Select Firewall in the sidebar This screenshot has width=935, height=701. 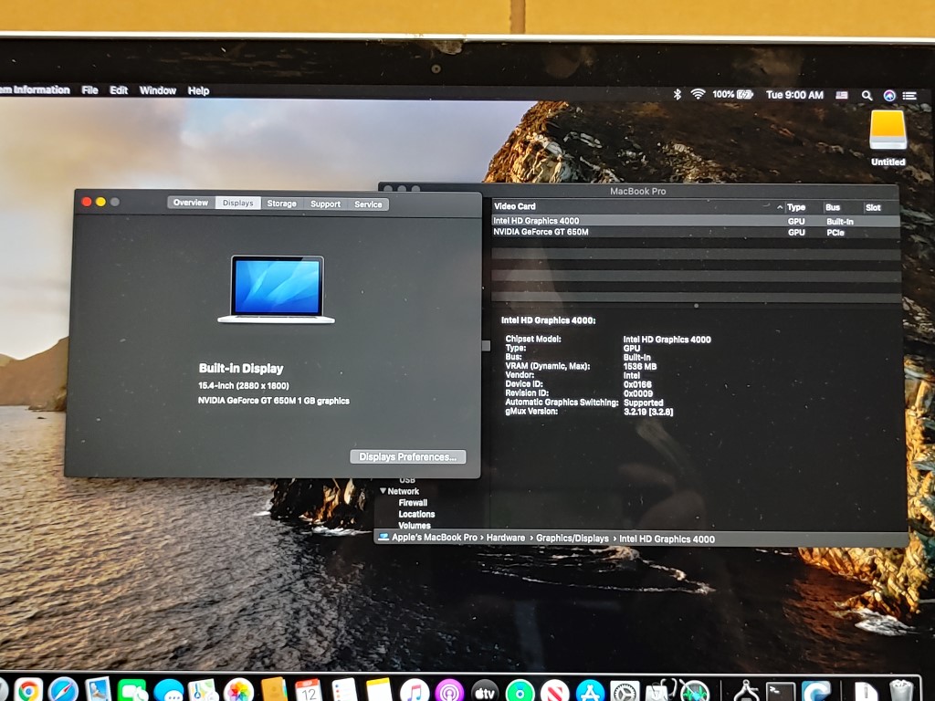(x=413, y=503)
